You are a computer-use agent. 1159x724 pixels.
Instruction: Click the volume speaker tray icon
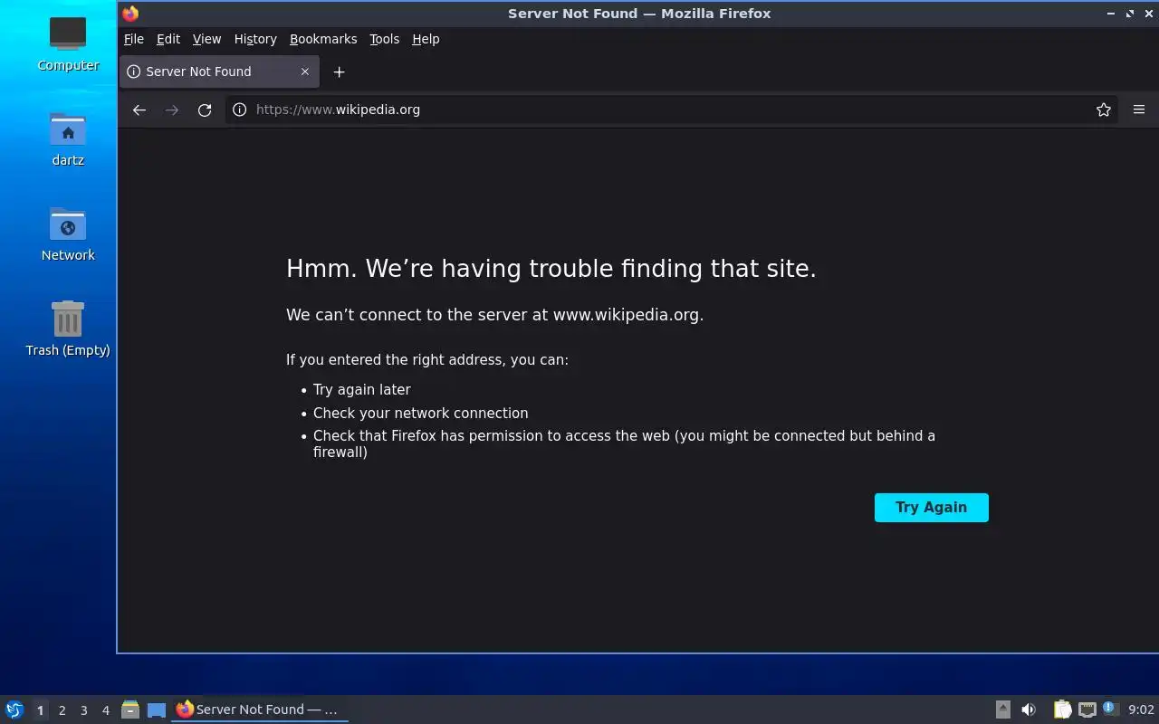click(1029, 710)
